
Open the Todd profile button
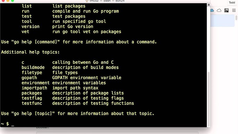point(232,2)
